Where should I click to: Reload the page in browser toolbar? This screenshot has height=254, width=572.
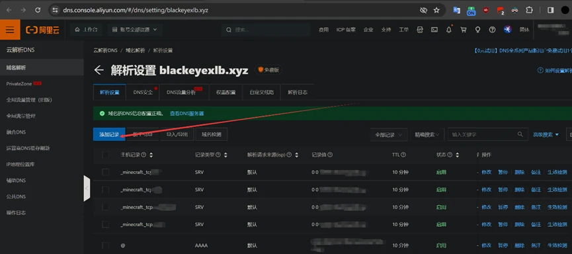point(38,10)
